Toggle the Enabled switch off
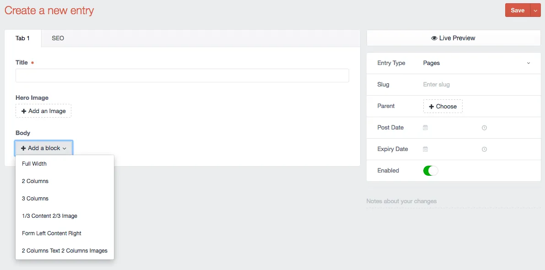Image resolution: width=545 pixels, height=270 pixels. click(431, 171)
